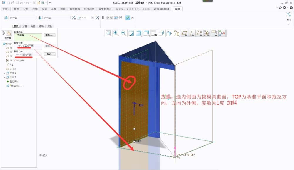294x170 pixels.
Task: Switch to the 分析 ribbon tab
Action: tap(26, 9)
